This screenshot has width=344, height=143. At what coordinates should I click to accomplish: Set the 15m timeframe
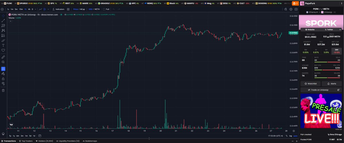click(x=21, y=9)
